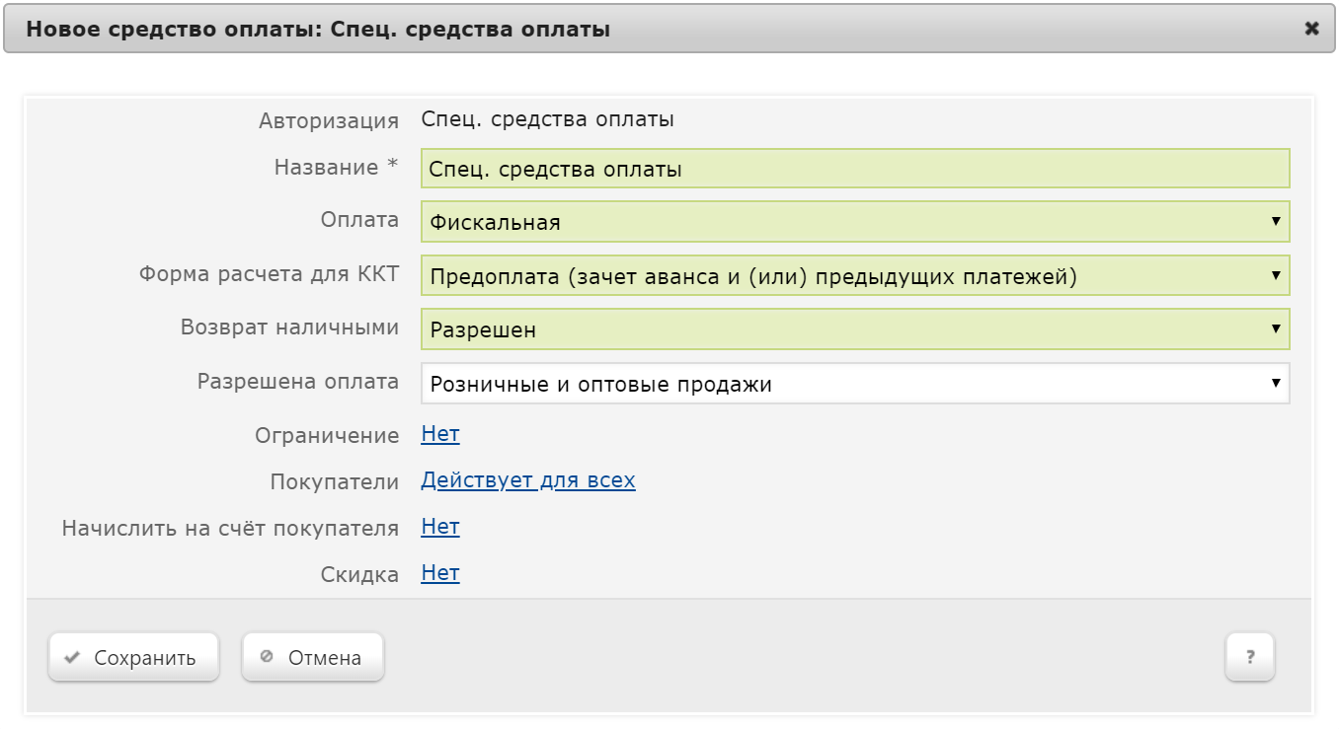Viewport: 1339px width, 729px height.
Task: Close the dialog with the X icon
Action: 1312,30
